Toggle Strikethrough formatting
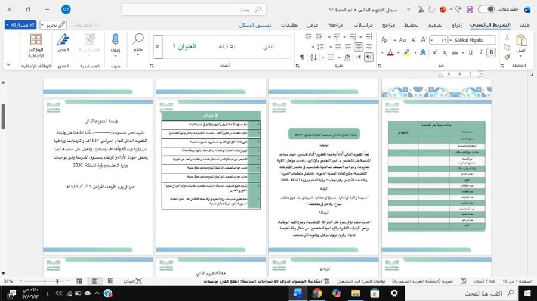The height and width of the screenshot is (301, 537). tap(455, 52)
